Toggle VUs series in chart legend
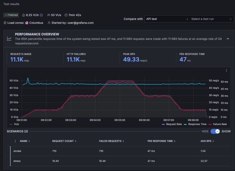Viewport: 235px width, 171px height. [14, 124]
